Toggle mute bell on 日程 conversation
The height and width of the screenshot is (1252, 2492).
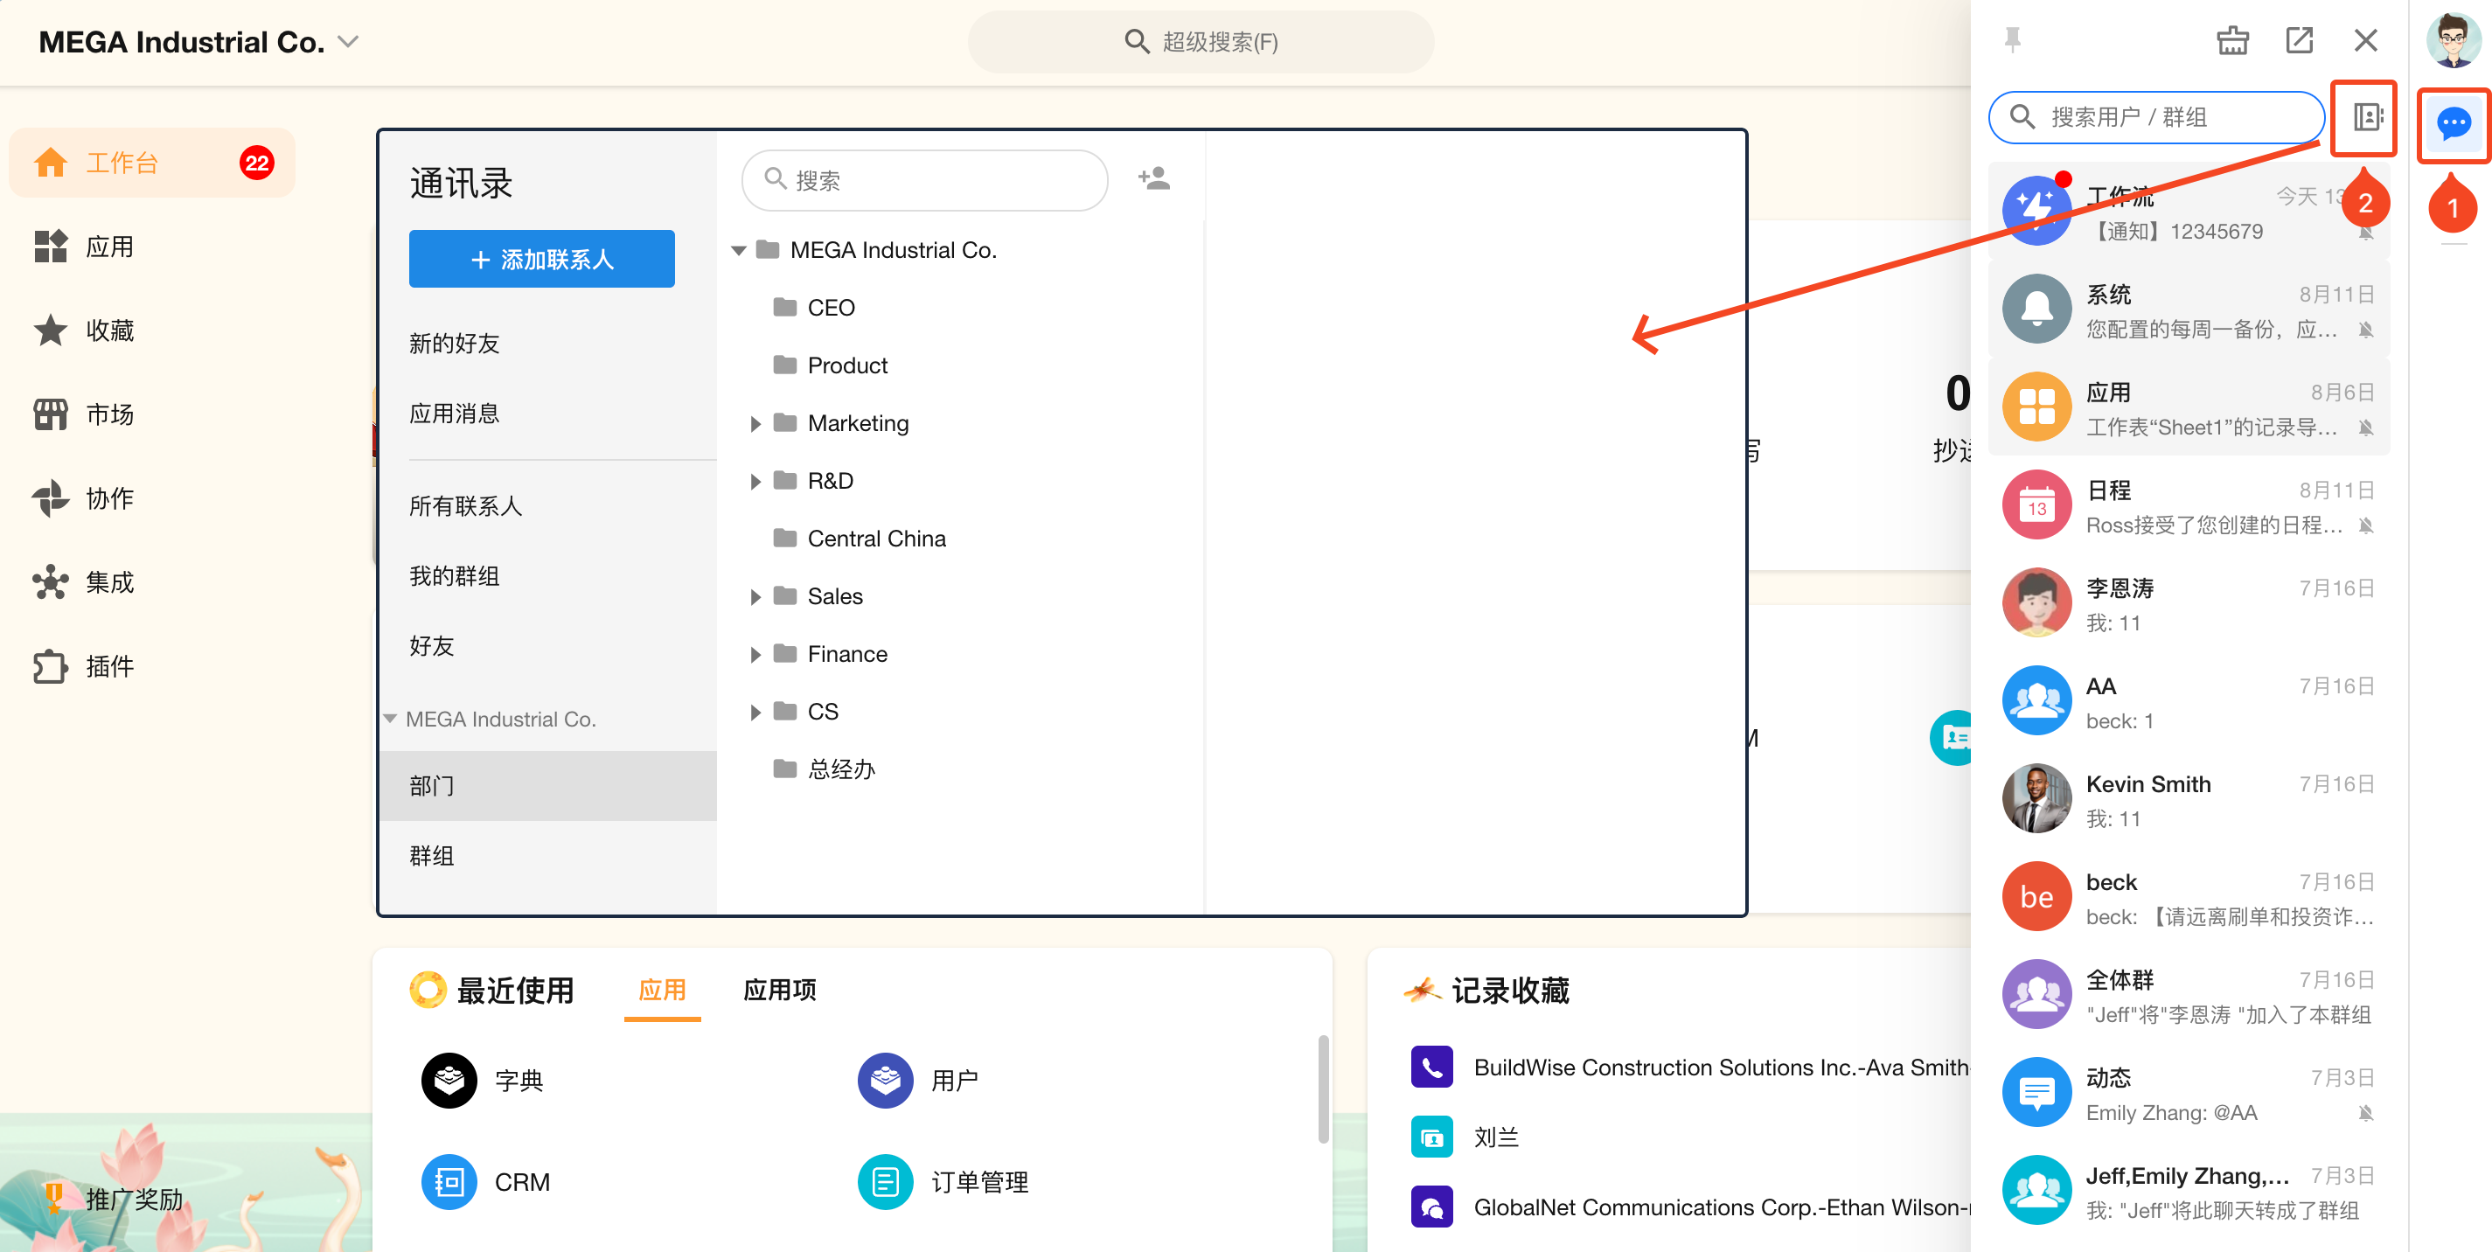coord(2365,525)
